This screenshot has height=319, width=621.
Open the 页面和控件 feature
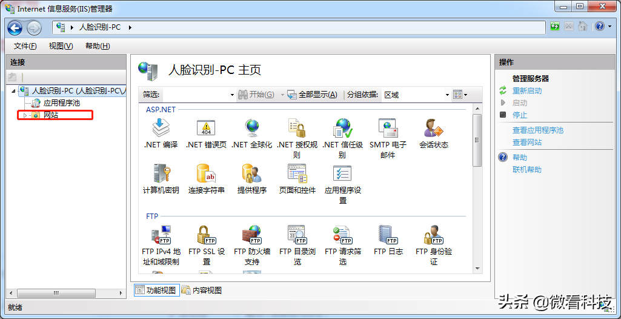click(297, 179)
